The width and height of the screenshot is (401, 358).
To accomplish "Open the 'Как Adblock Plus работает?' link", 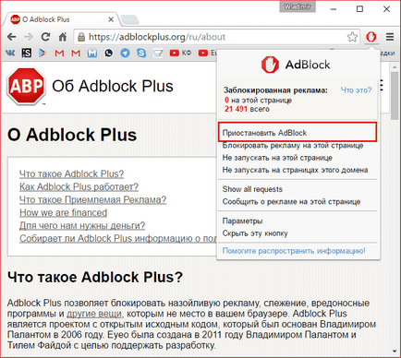I will (x=79, y=187).
